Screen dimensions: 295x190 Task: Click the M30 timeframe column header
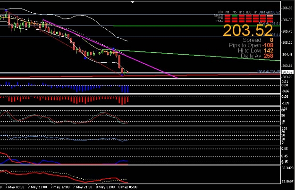click(249, 12)
